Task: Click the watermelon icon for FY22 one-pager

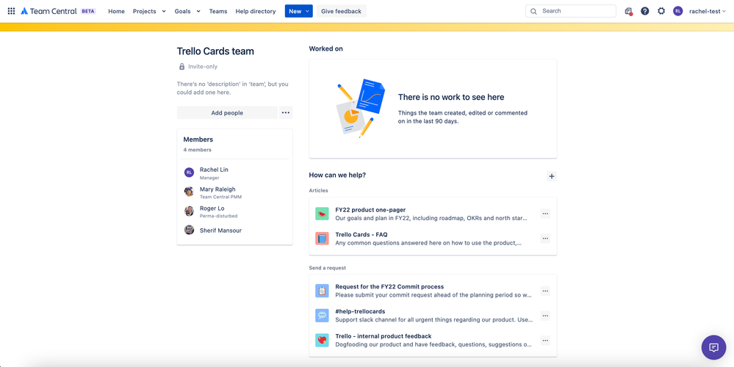Action: click(322, 214)
